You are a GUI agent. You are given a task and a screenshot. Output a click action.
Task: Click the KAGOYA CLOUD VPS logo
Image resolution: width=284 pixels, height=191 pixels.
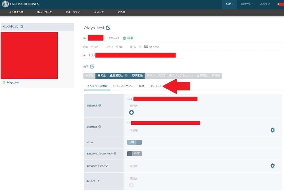21,4
